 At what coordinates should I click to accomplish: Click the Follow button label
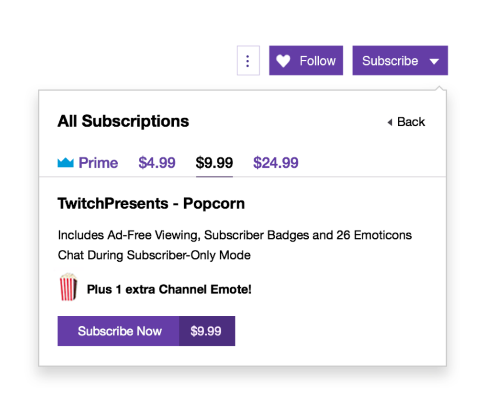coord(317,61)
